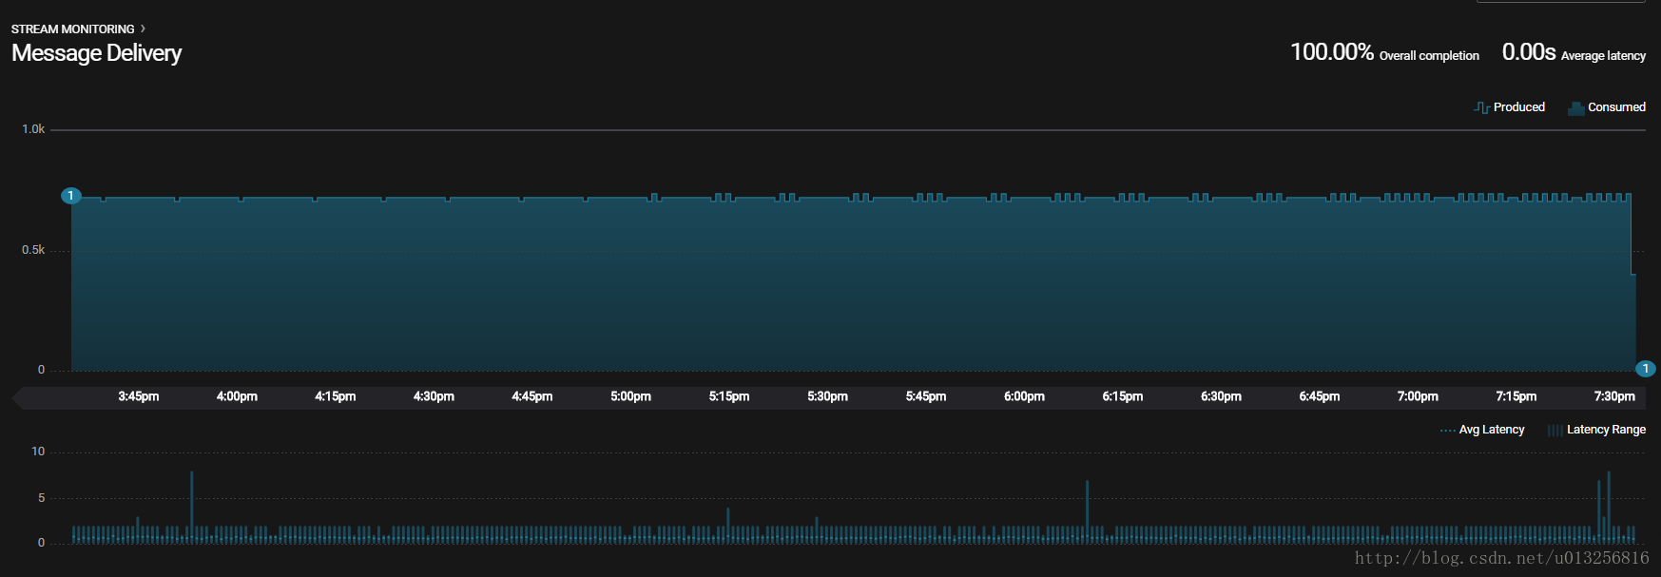The image size is (1661, 577).
Task: Click the Latency Range bars icon
Action: point(1555,431)
